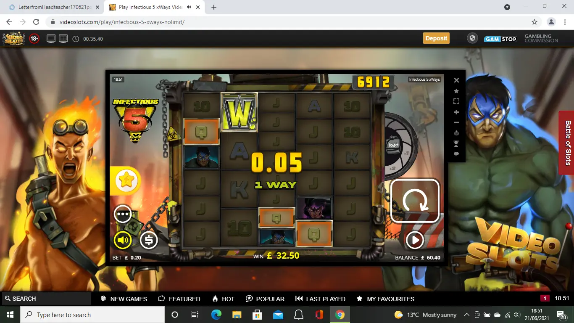This screenshot has height=323, width=574.
Task: Click the Windows taskbar search box
Action: coord(92,315)
